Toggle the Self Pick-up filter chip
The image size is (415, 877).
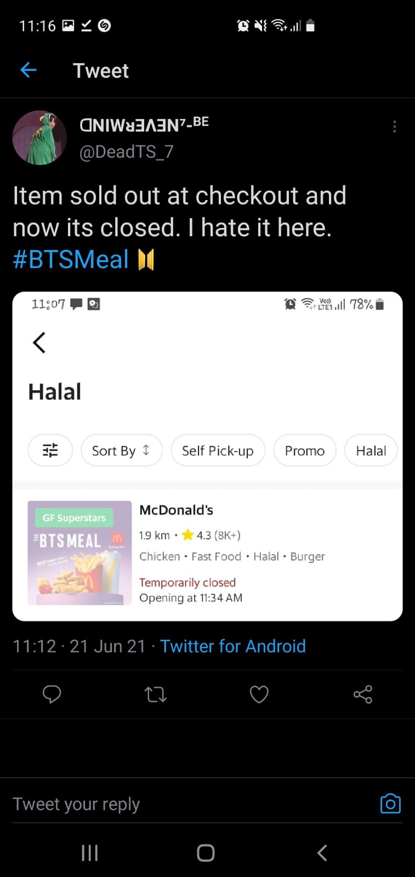click(x=218, y=451)
